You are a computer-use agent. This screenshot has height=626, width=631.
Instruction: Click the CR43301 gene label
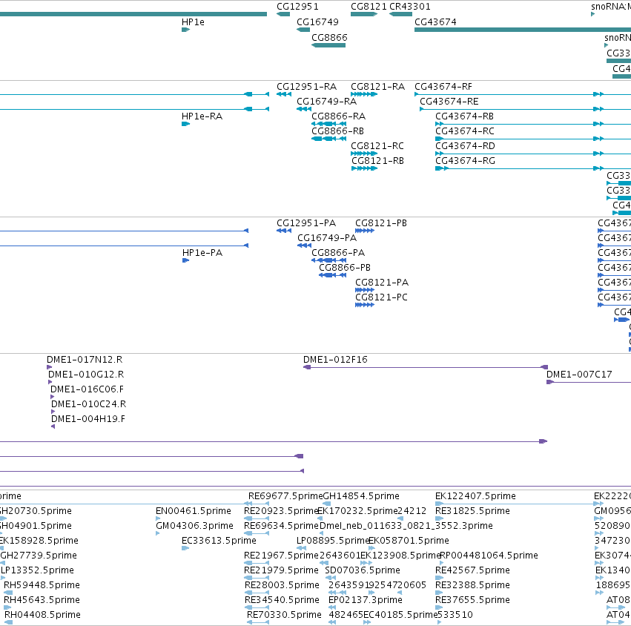[409, 7]
